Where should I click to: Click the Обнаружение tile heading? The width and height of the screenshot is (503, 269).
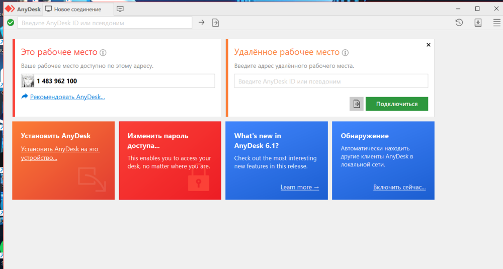pos(365,136)
